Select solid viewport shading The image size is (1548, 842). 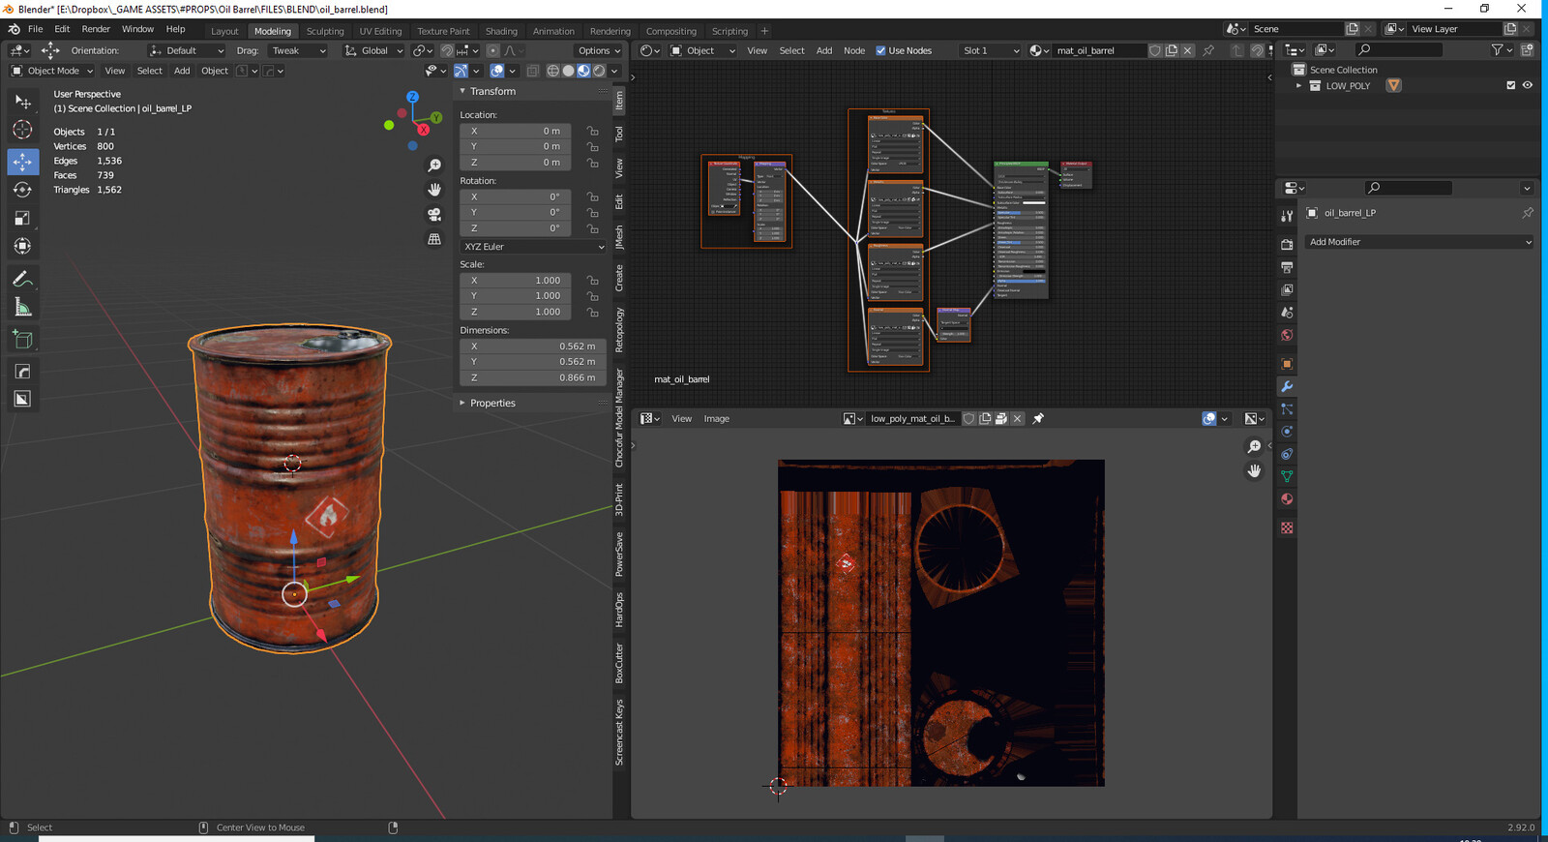coord(568,71)
